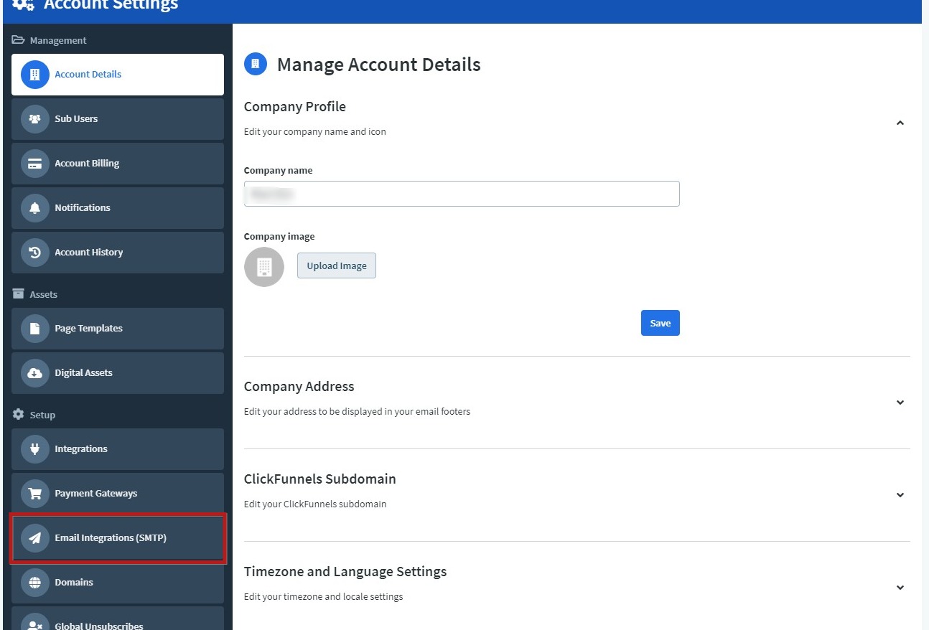This screenshot has height=630, width=929.
Task: Click the Company Address heading
Action: [x=299, y=387]
